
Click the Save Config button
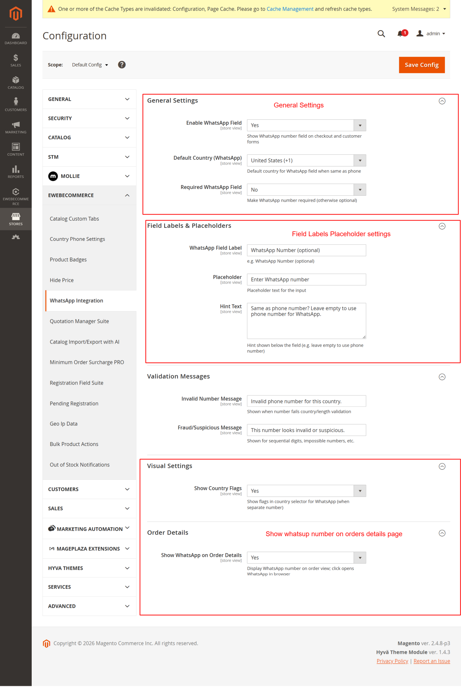(x=421, y=65)
